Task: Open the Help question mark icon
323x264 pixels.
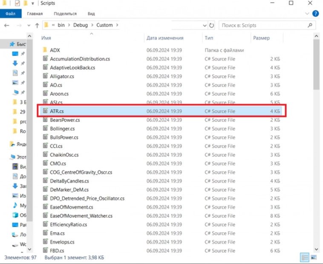Action: coord(316,14)
